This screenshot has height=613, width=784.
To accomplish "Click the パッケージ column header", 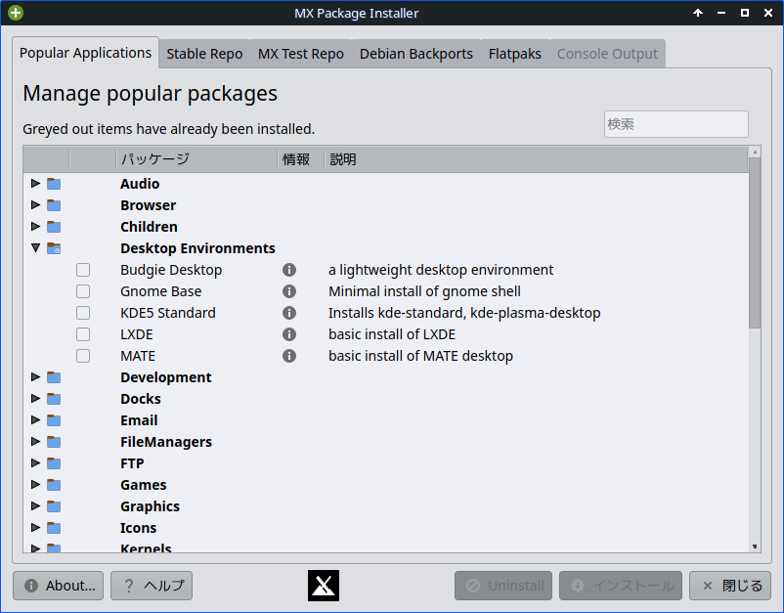I will (x=197, y=159).
